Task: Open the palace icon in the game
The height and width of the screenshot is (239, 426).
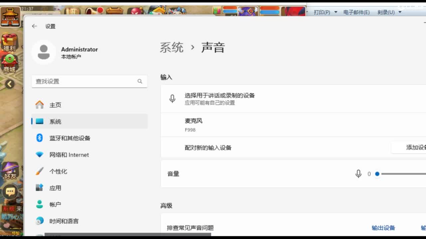Action: coord(11,16)
